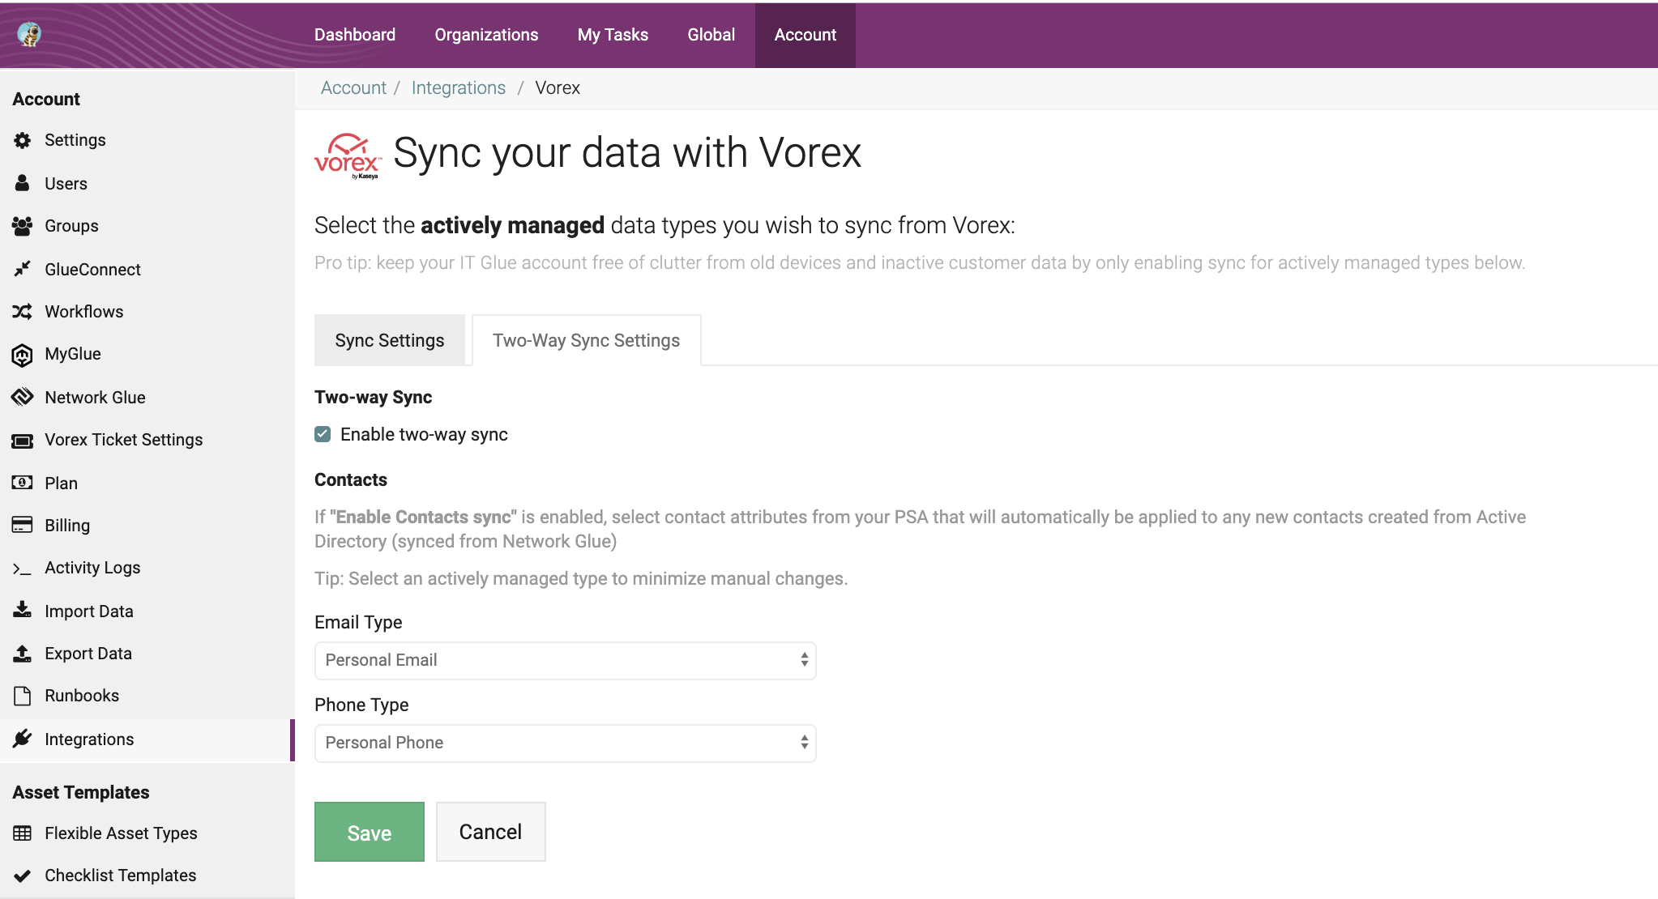Screen dimensions: 1658x899
Task: Click the MyGlue sidebar item
Action: click(x=73, y=354)
